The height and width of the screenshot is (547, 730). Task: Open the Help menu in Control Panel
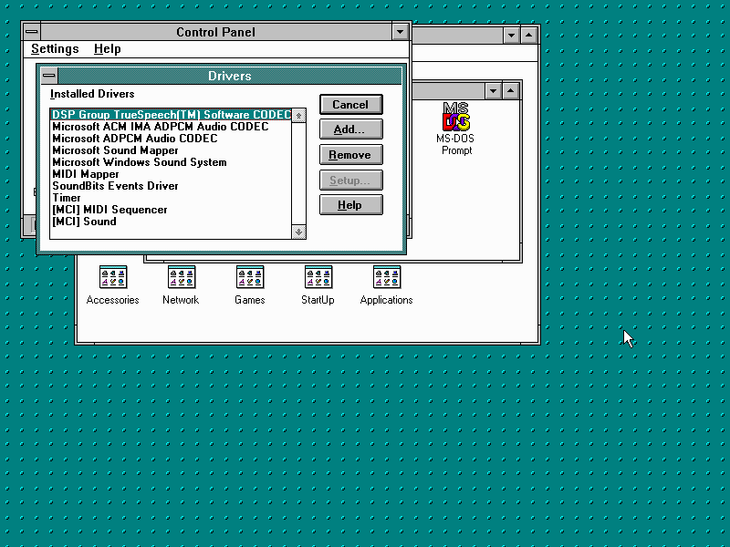click(107, 49)
